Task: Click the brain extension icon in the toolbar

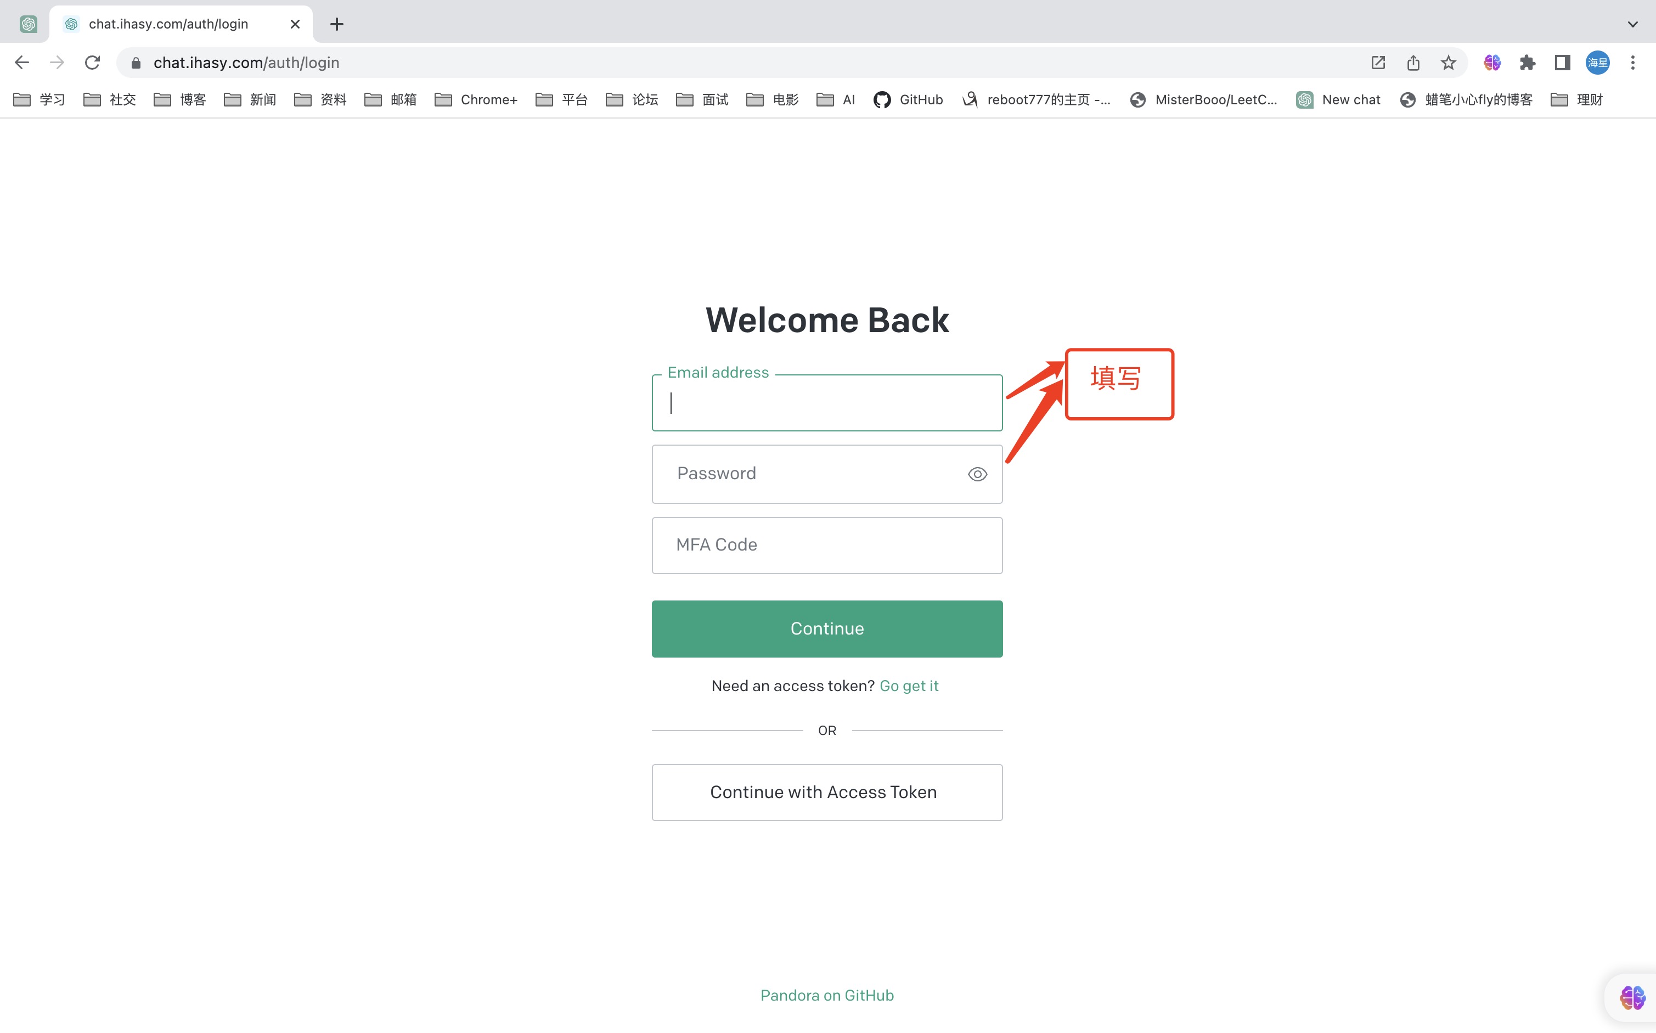Action: tap(1492, 63)
